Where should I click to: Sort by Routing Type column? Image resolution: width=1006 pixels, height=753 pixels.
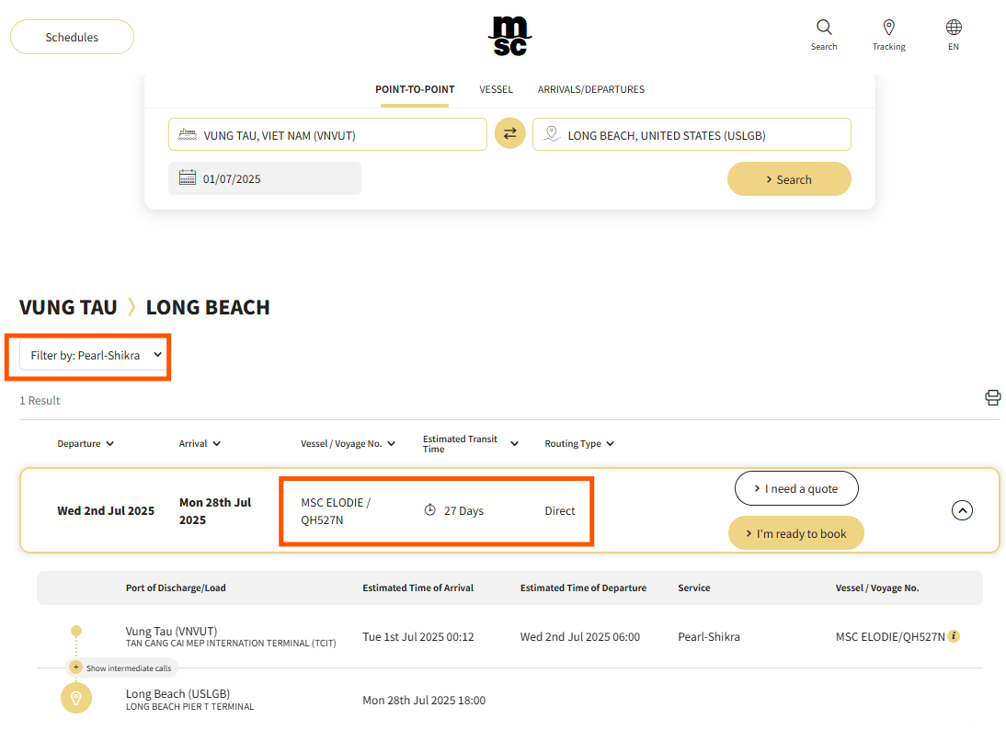(x=579, y=444)
